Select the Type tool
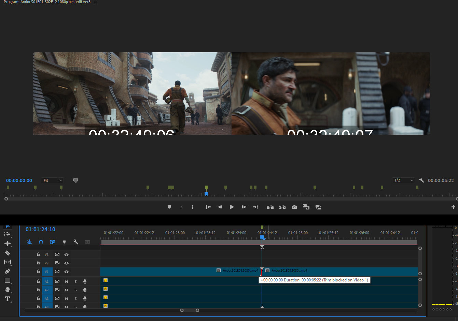The width and height of the screenshot is (458, 321). coord(7,299)
